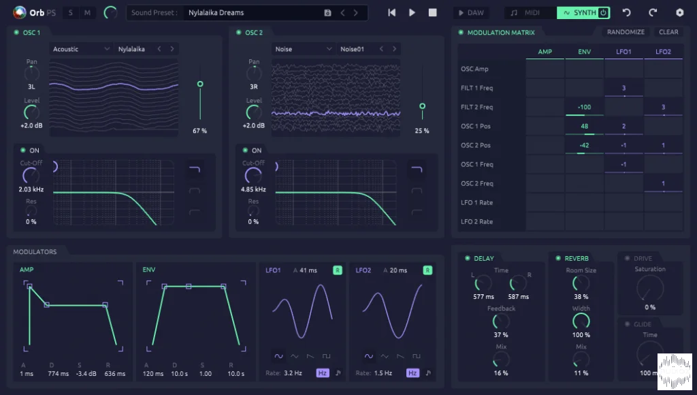Viewport: 697px width, 395px height.
Task: Turn off the OSC 2 filter ON switch
Action: (x=245, y=151)
